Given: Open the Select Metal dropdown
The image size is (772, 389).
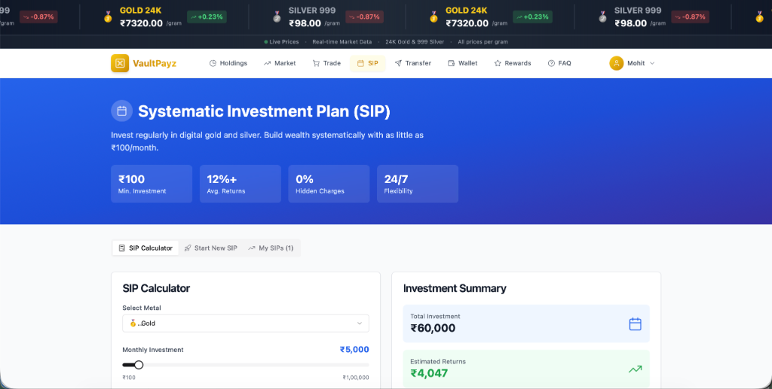Looking at the screenshot, I should pyautogui.click(x=245, y=324).
